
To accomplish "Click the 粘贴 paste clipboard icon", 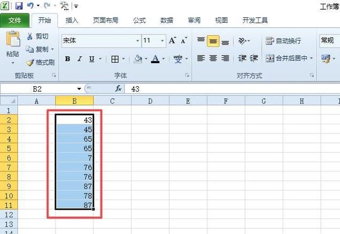I will tap(13, 39).
